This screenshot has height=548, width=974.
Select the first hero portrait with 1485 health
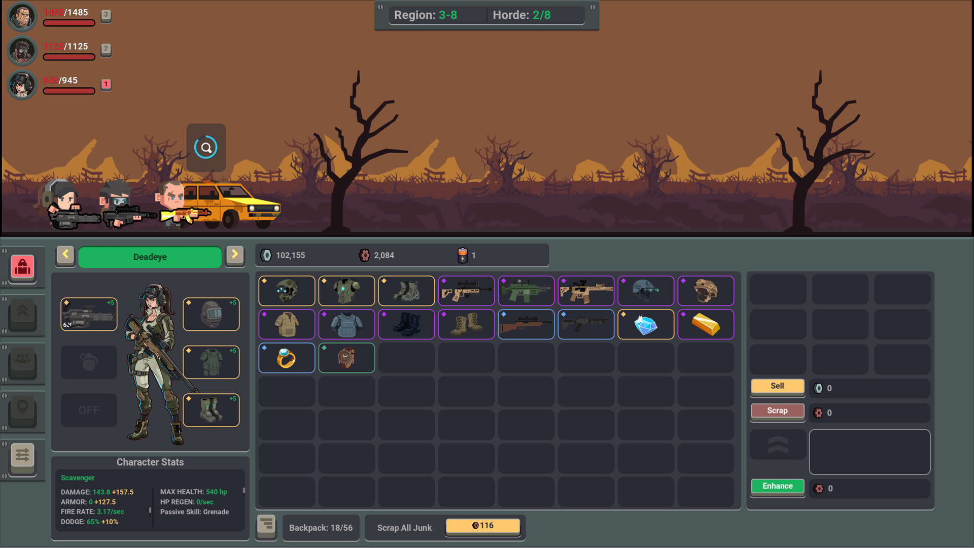pyautogui.click(x=22, y=17)
